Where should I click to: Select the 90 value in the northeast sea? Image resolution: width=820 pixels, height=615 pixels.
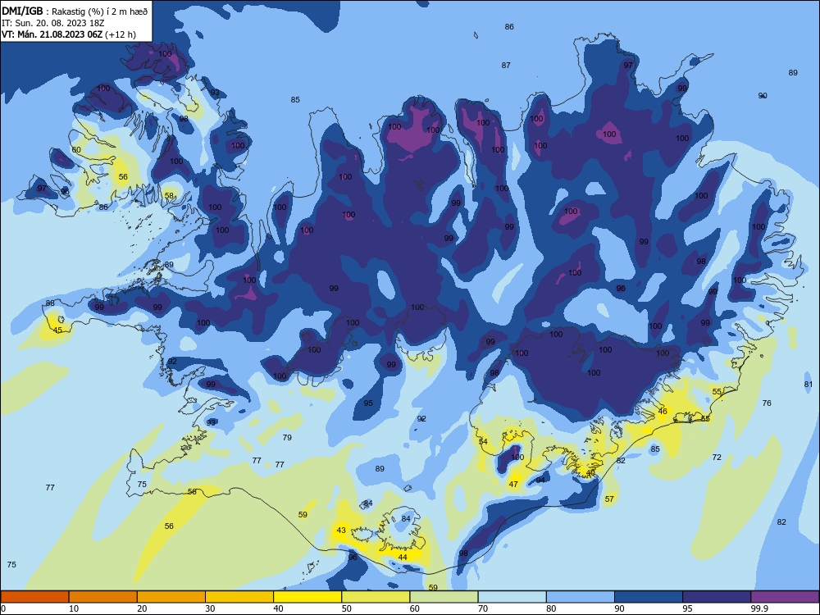click(763, 96)
